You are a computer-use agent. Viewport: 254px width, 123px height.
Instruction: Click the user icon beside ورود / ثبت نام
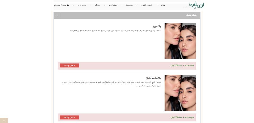[68, 5]
